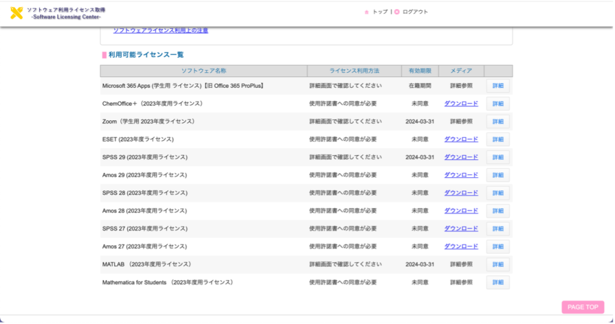The width and height of the screenshot is (615, 324).
Task: Click ダウンロード link for ESET
Action: click(x=461, y=139)
